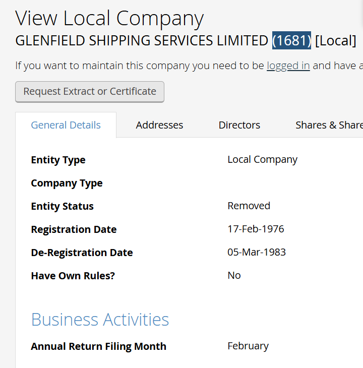
Task: Switch to the Addresses tab
Action: pyautogui.click(x=159, y=125)
